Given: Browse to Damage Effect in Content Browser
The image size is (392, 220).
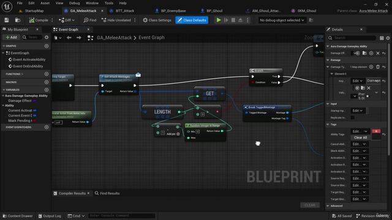Looking at the screenshot, I should pyautogui.click(x=364, y=53).
